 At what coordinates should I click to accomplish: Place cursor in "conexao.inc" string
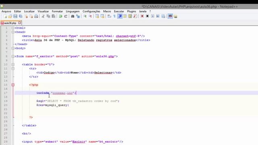tap(63, 93)
